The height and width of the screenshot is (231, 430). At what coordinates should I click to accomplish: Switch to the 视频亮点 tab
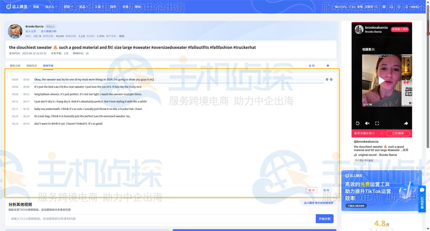32,66
